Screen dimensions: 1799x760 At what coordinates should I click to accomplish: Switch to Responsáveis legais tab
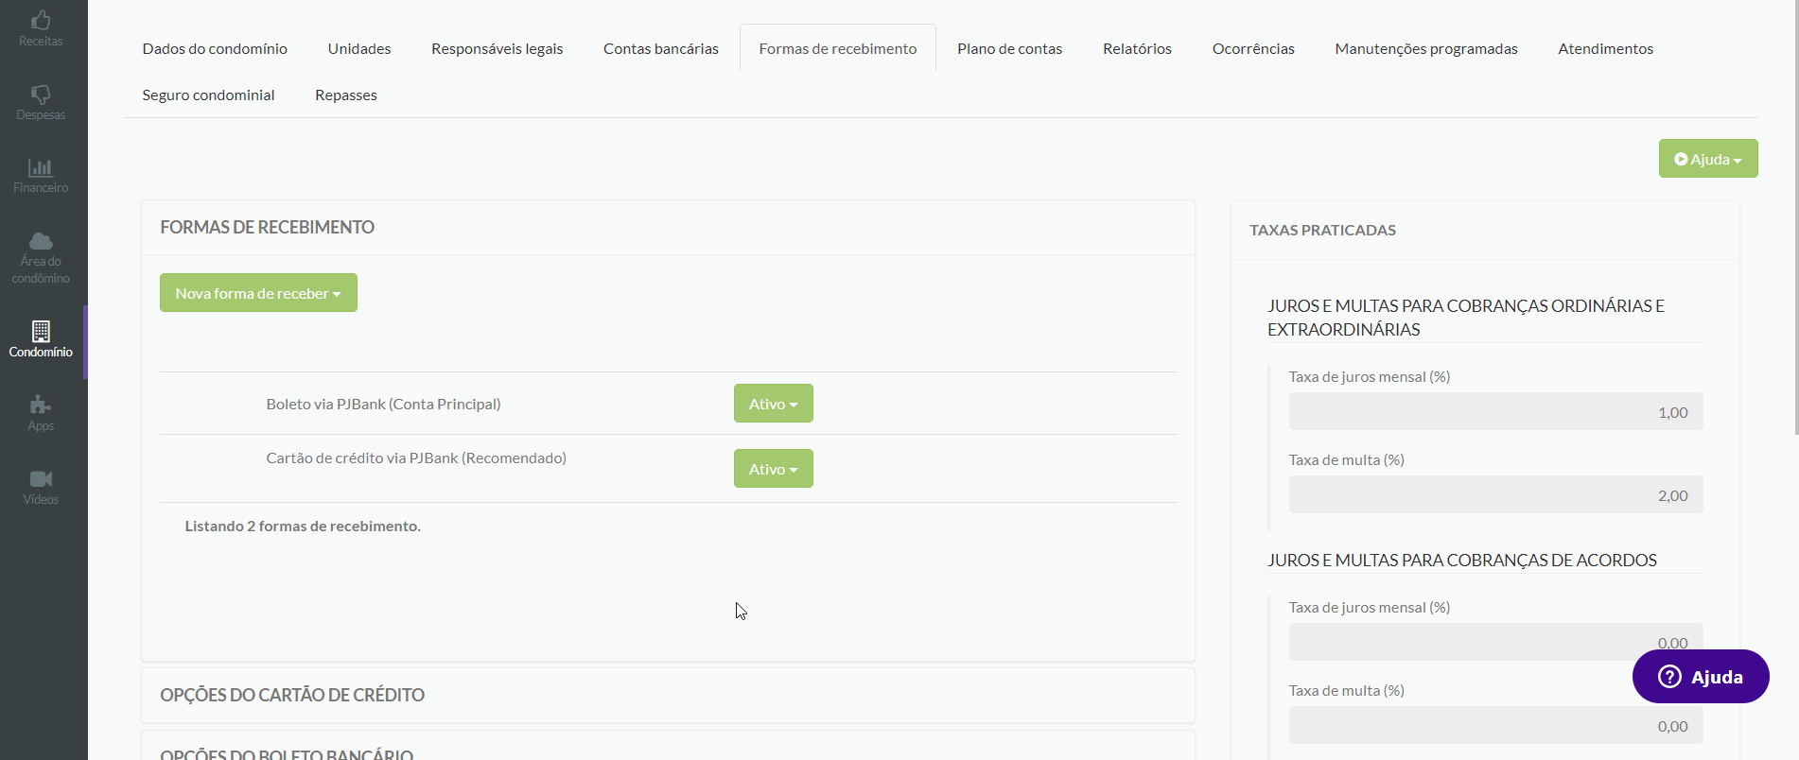(498, 48)
